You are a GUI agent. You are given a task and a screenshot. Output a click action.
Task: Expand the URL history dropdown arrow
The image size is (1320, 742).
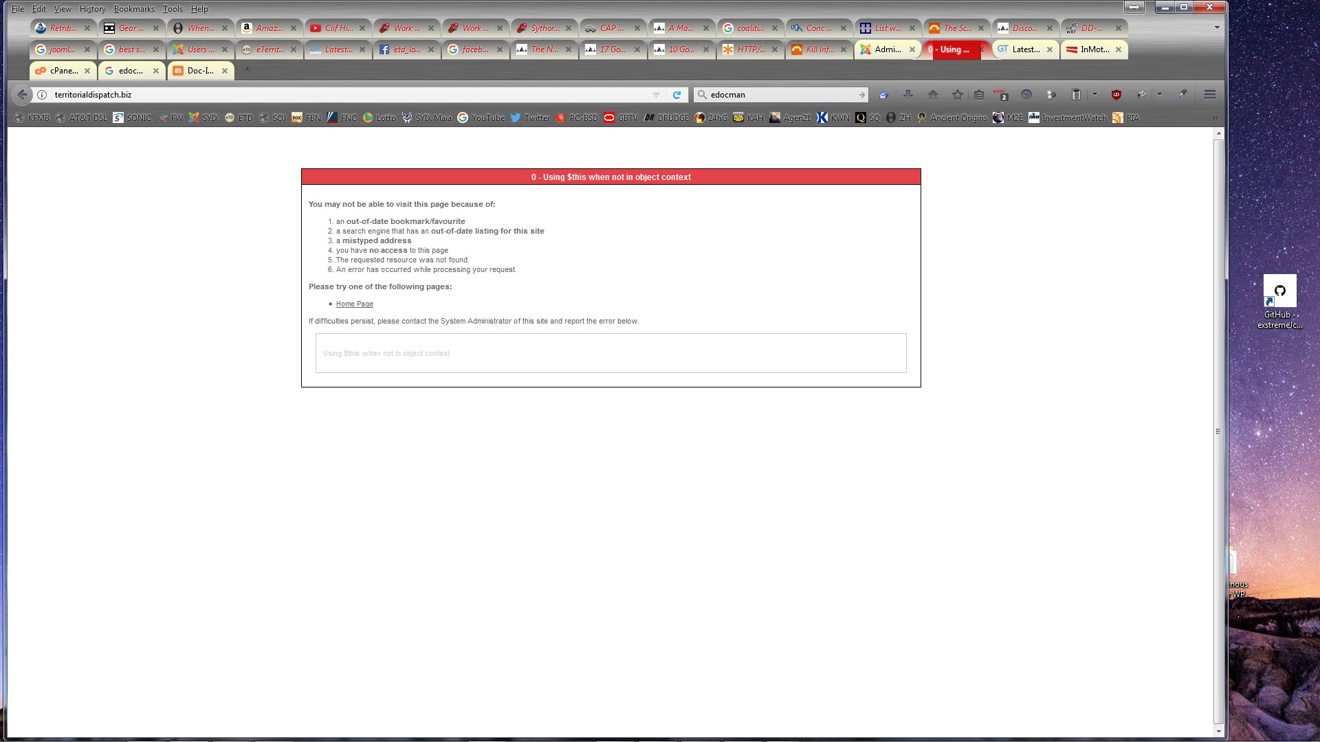pyautogui.click(x=656, y=95)
